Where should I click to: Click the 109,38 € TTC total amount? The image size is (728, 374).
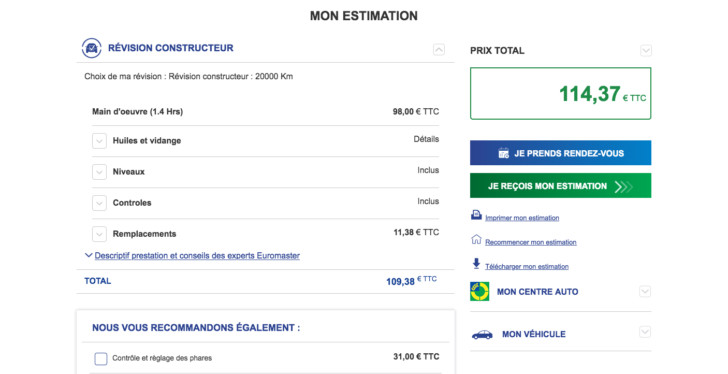[412, 281]
